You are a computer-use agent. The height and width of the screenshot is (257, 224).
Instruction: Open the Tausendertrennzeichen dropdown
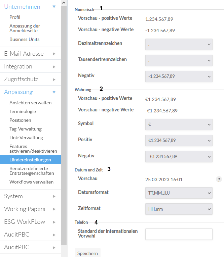[179, 60]
